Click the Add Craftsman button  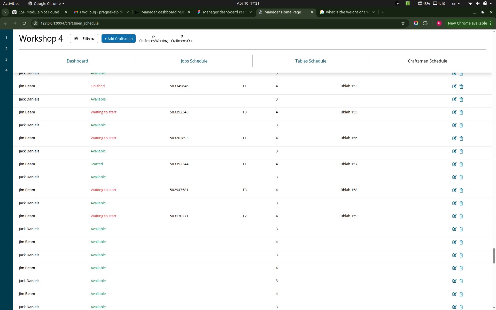118,38
